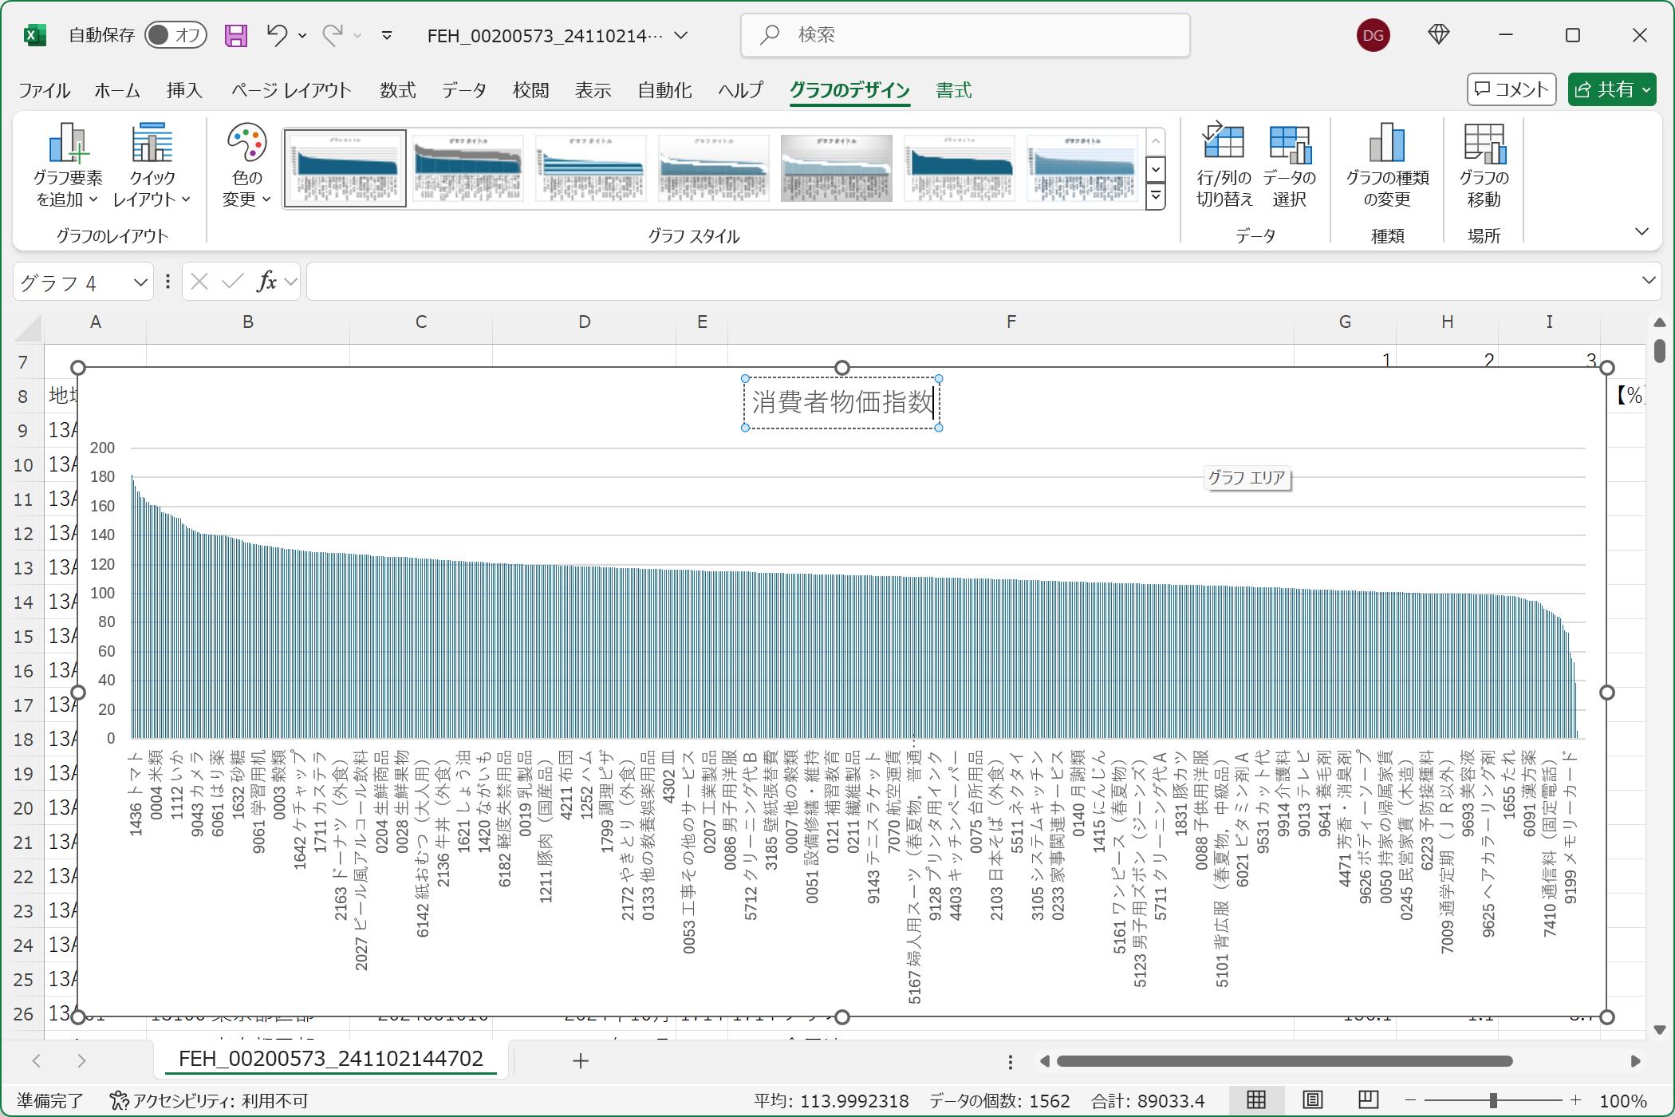Screen dimensions: 1675x1117
Task: Click the previous sheet navigation arrow
Action: click(36, 1061)
